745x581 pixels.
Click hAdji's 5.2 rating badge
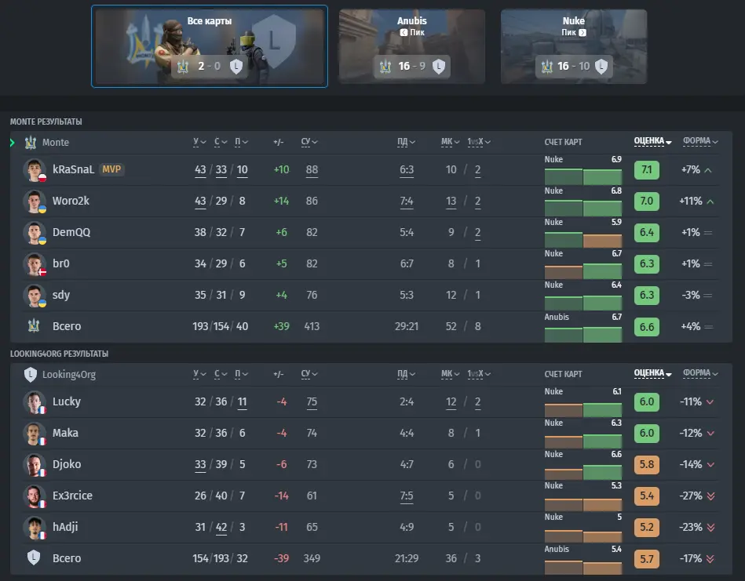tap(647, 528)
